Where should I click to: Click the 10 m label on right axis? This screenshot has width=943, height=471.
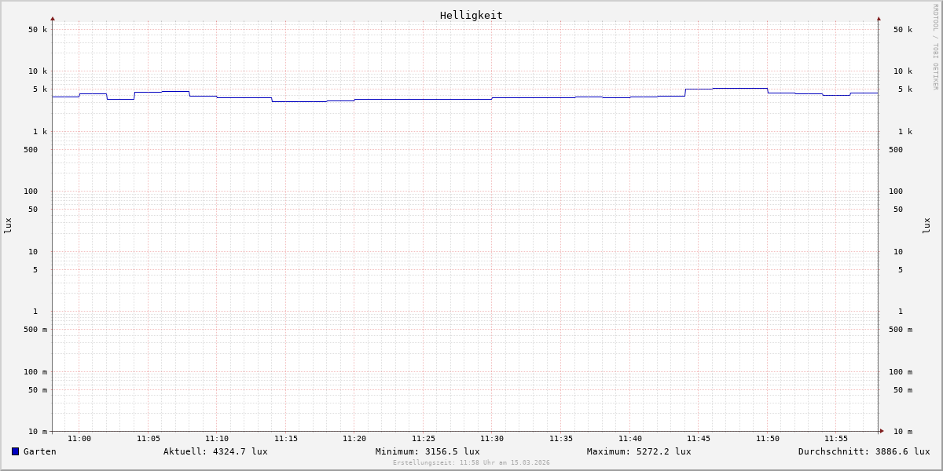pyautogui.click(x=903, y=432)
